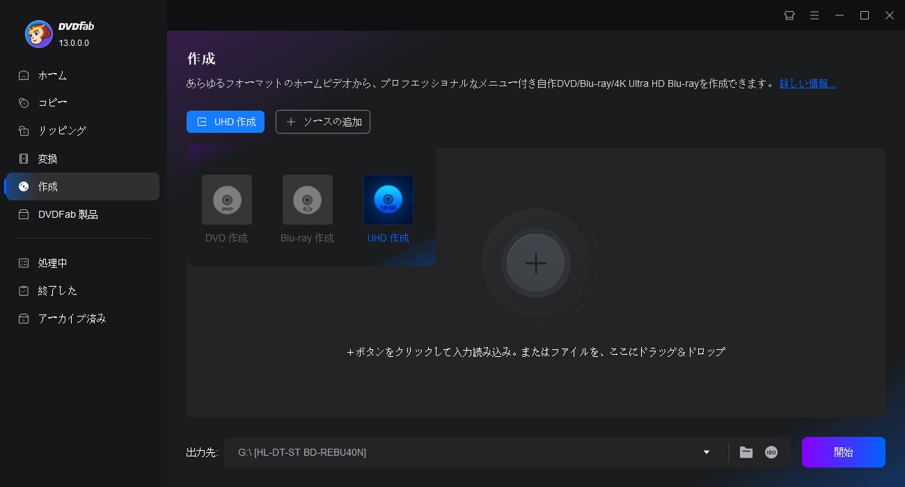Open the hamburger menu in the title bar

click(814, 15)
